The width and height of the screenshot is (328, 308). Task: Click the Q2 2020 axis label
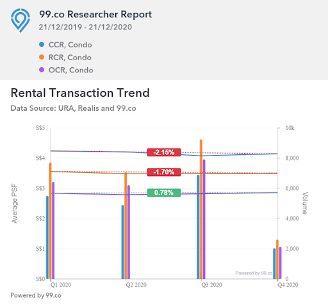136,285
